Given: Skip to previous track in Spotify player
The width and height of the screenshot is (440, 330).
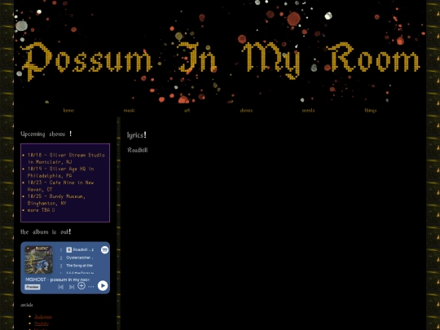Looking at the screenshot, I should point(60,287).
